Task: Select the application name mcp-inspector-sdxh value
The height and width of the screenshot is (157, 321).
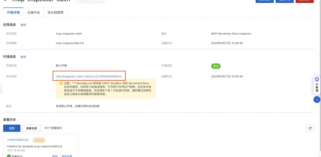Action: click(69, 34)
